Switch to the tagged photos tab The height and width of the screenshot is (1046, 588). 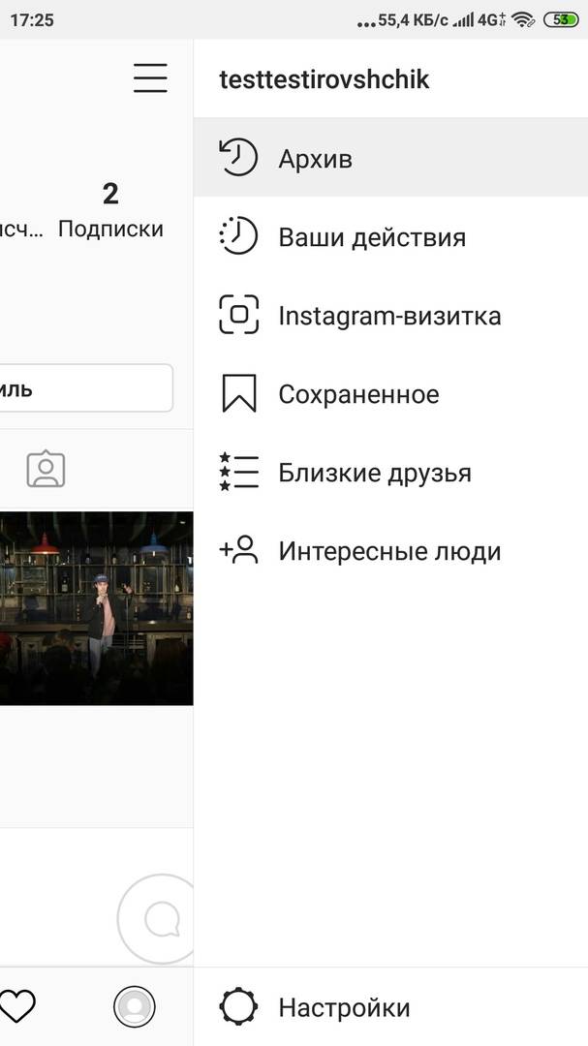46,470
